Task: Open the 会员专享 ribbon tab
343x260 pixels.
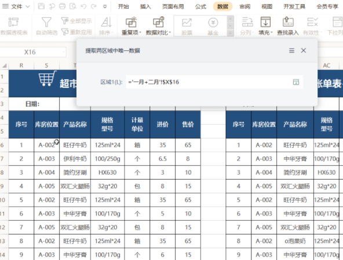Action: (327, 6)
